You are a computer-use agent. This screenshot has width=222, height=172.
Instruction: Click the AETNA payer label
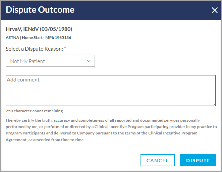pos(12,38)
